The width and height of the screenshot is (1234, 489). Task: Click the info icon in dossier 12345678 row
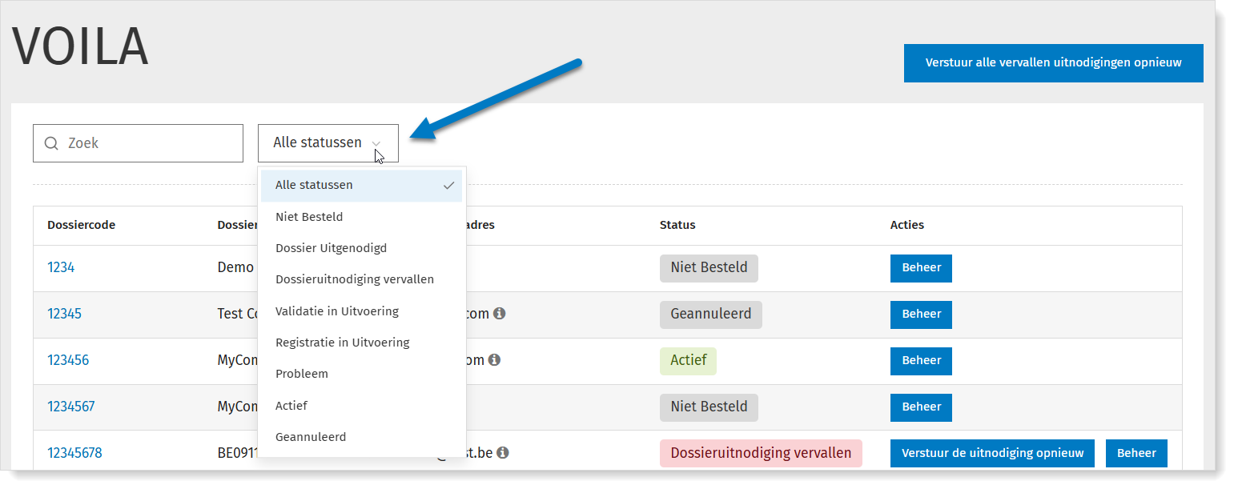[x=502, y=453]
